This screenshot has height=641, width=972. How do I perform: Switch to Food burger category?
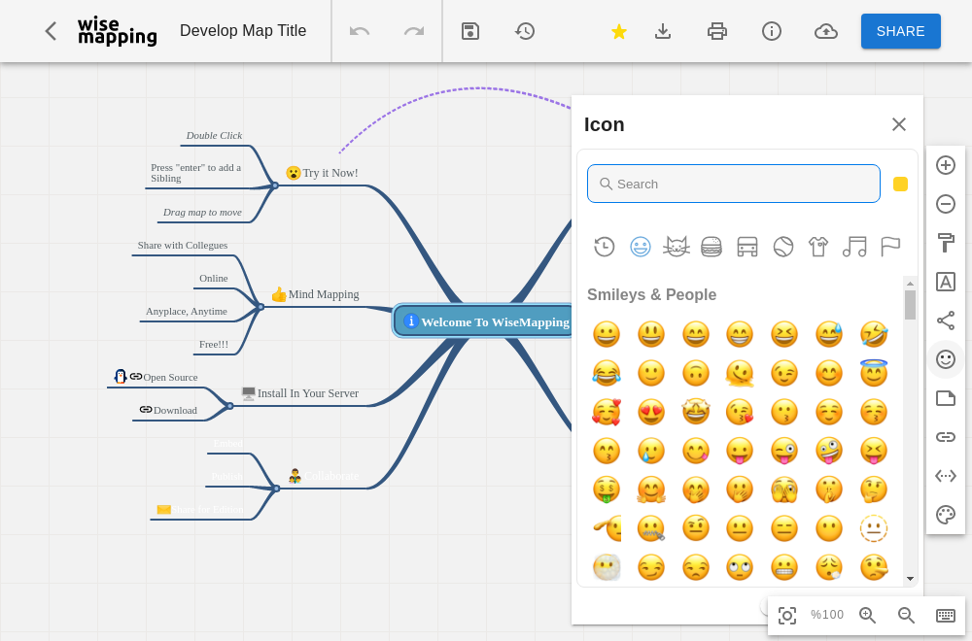click(712, 247)
